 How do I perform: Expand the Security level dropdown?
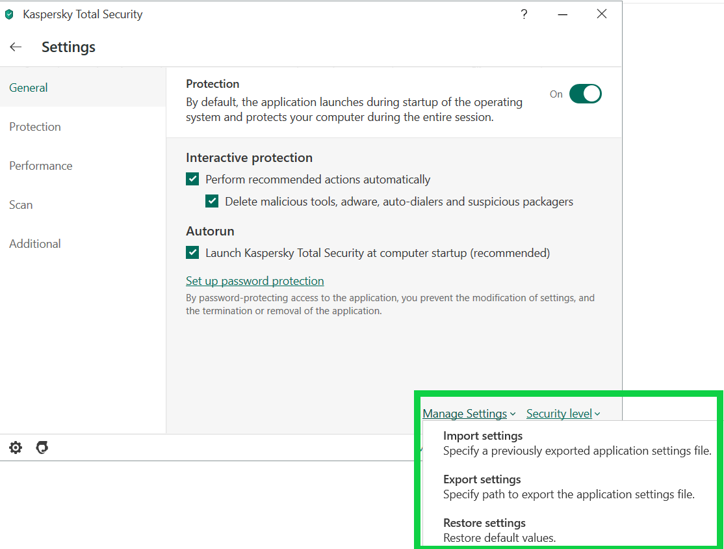click(x=563, y=414)
